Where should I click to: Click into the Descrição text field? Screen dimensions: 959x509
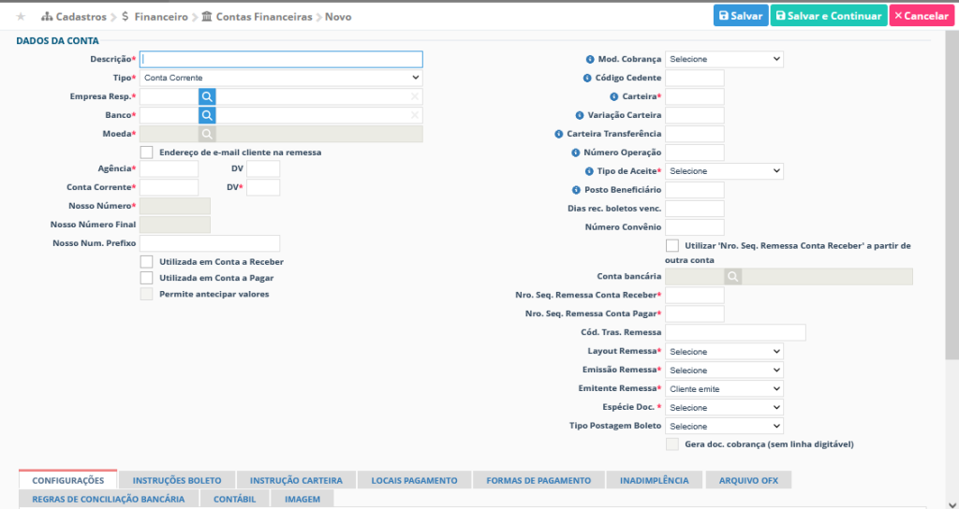(x=281, y=59)
